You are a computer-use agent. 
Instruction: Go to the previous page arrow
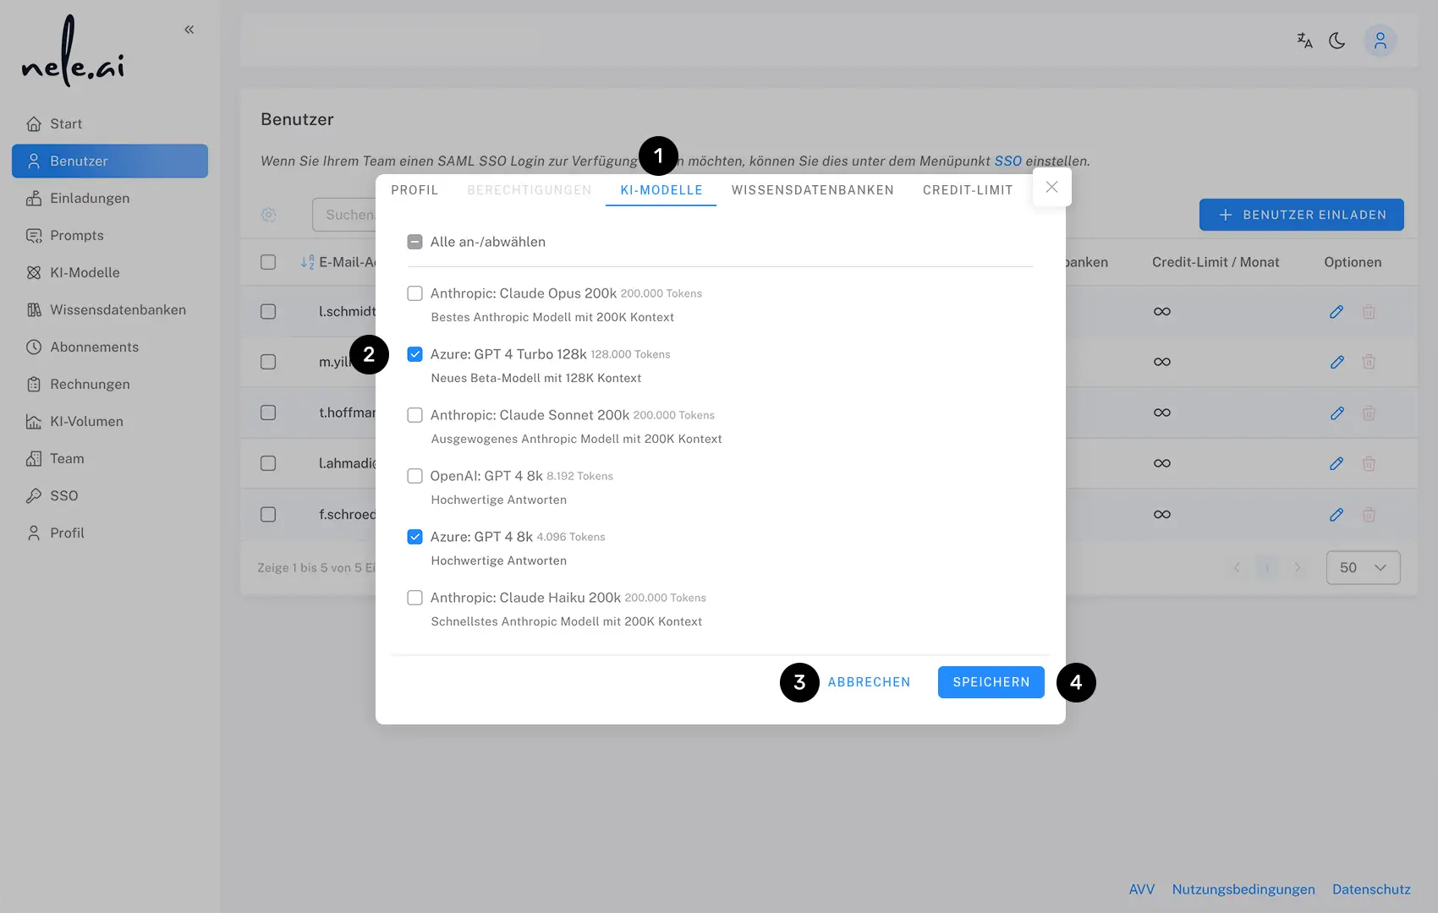tap(1237, 567)
